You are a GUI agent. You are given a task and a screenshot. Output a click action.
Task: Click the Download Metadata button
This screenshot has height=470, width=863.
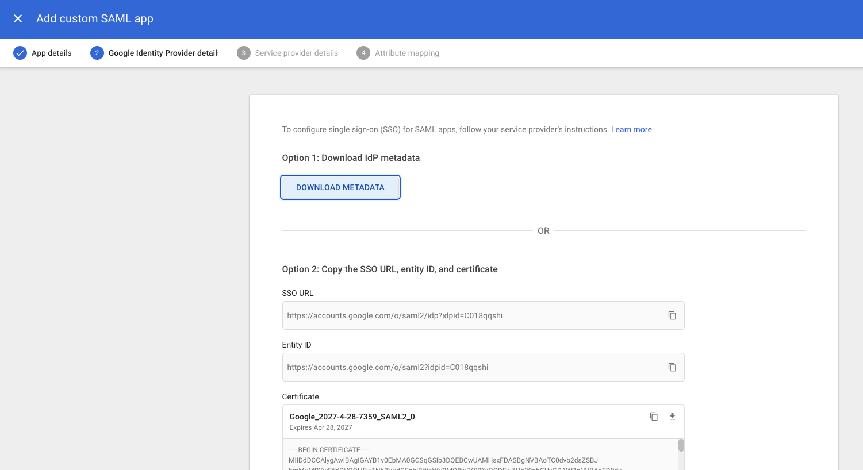click(340, 187)
